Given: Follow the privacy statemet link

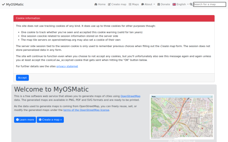Looking at the screenshot, I should [67, 66].
